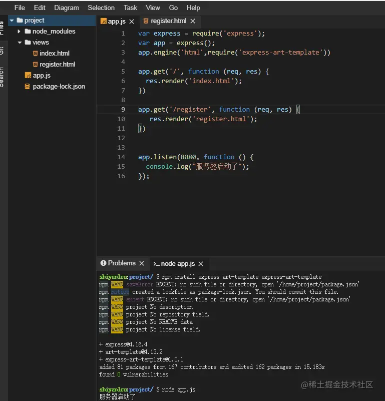Switch to the Problems panel tab
The height and width of the screenshot is (401, 385).
(x=122, y=263)
